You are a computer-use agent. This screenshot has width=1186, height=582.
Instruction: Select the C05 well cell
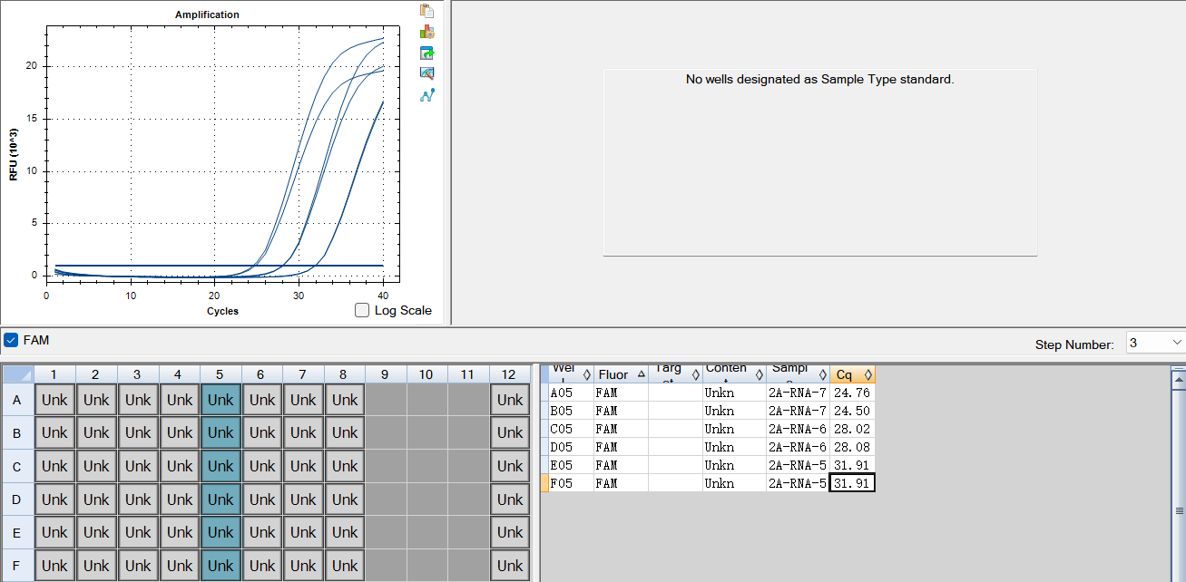coord(571,429)
